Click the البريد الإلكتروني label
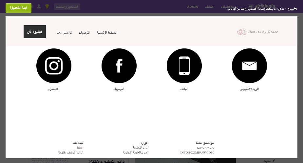This screenshot has width=303, height=163. (250, 89)
